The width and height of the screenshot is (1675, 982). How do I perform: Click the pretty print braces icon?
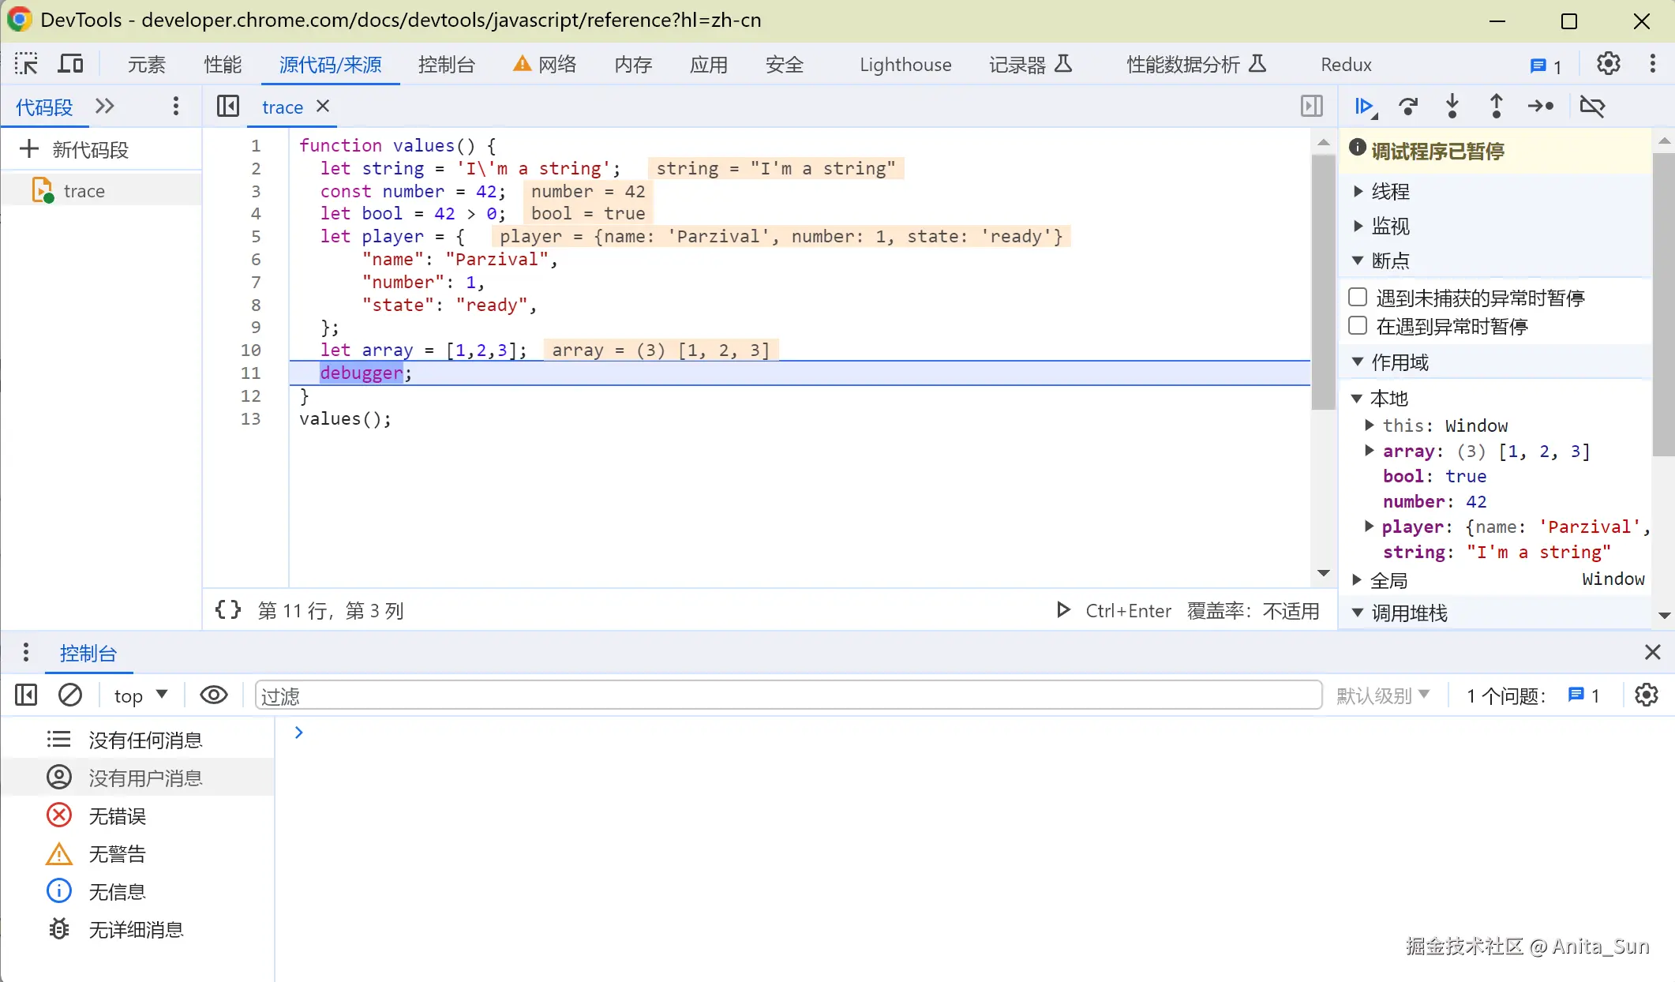[228, 609]
